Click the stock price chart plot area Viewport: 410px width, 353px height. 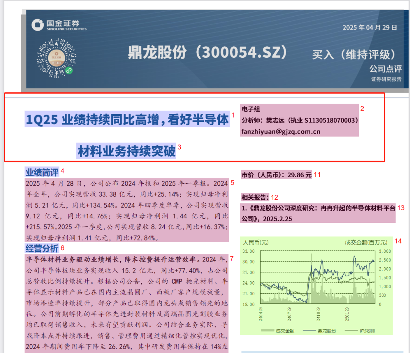pos(317,277)
